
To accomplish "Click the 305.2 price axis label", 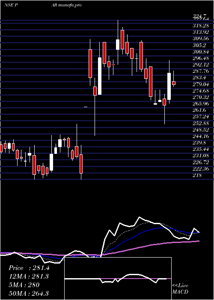I will tap(199, 45).
